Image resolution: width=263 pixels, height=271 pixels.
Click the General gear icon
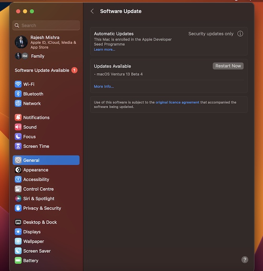click(18, 160)
